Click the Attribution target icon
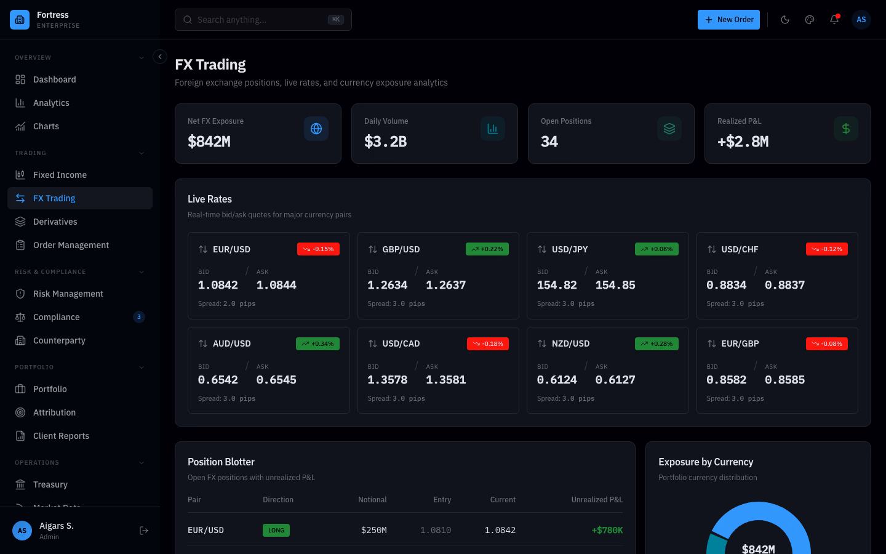This screenshot has height=554, width=886. click(20, 412)
